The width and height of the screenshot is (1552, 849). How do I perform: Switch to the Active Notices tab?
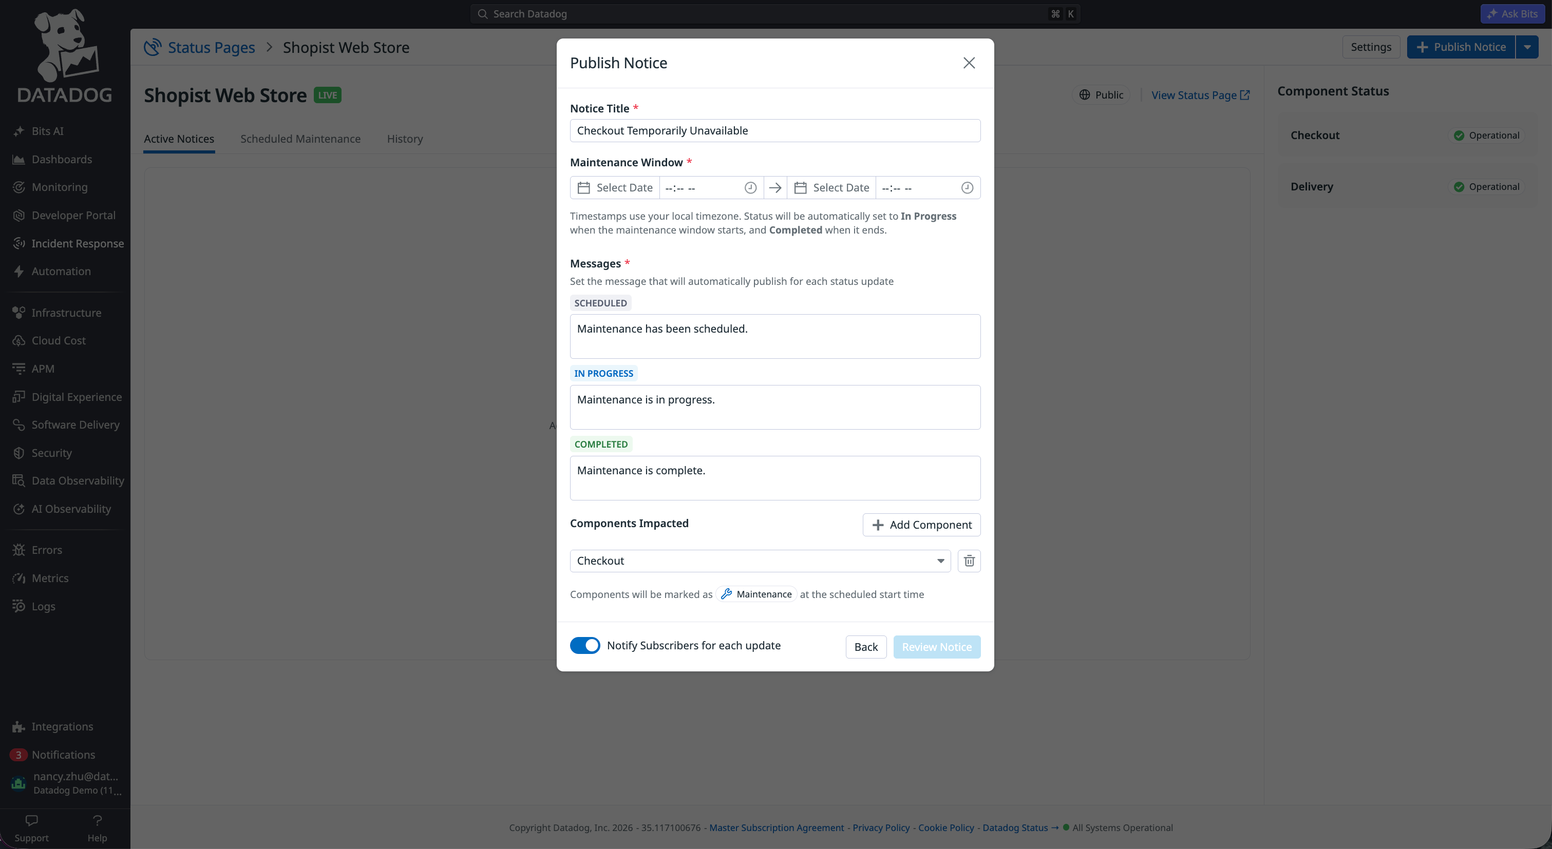coord(179,139)
